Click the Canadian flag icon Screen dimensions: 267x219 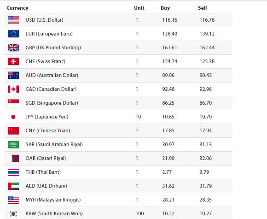[13, 89]
